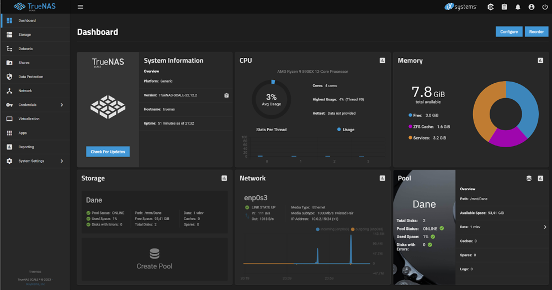Click the Virtualization laptop icon
The image size is (552, 290).
[x=9, y=119]
